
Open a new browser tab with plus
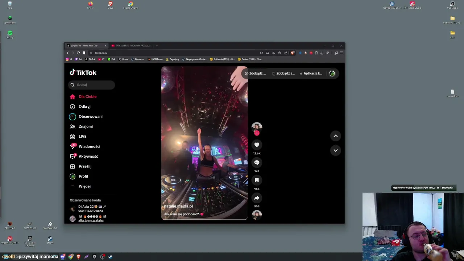tap(157, 46)
